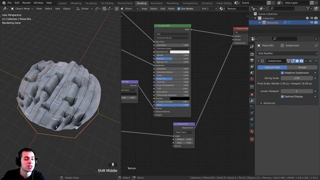Toggle the Adaptive Subdivision checkbox
Image resolution: width=320 pixels, height=180 pixels.
tap(282, 73)
